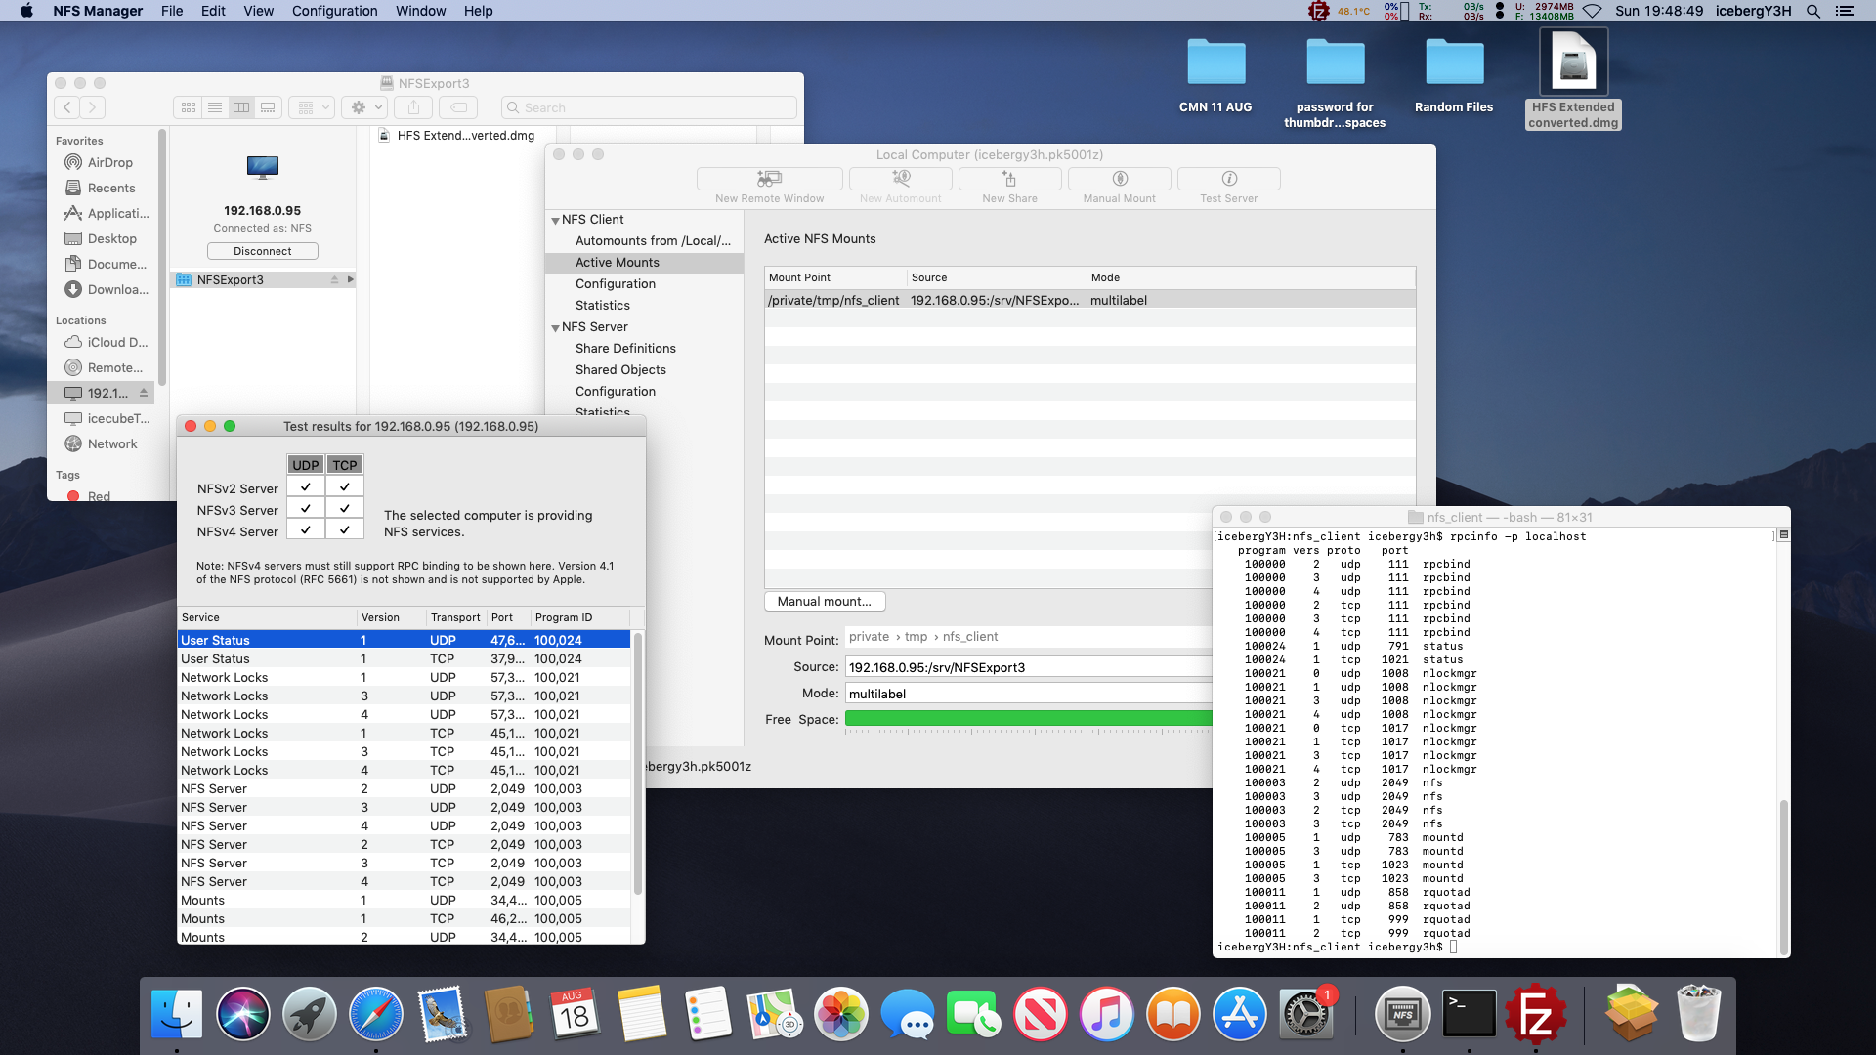
Task: Select NFSExport3 in the Finder column
Action: (x=262, y=279)
